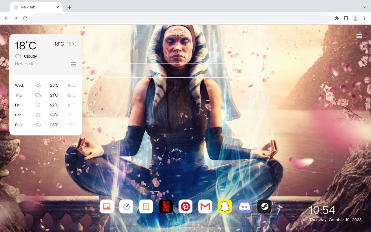Open the Gmail shortcut

click(x=205, y=206)
